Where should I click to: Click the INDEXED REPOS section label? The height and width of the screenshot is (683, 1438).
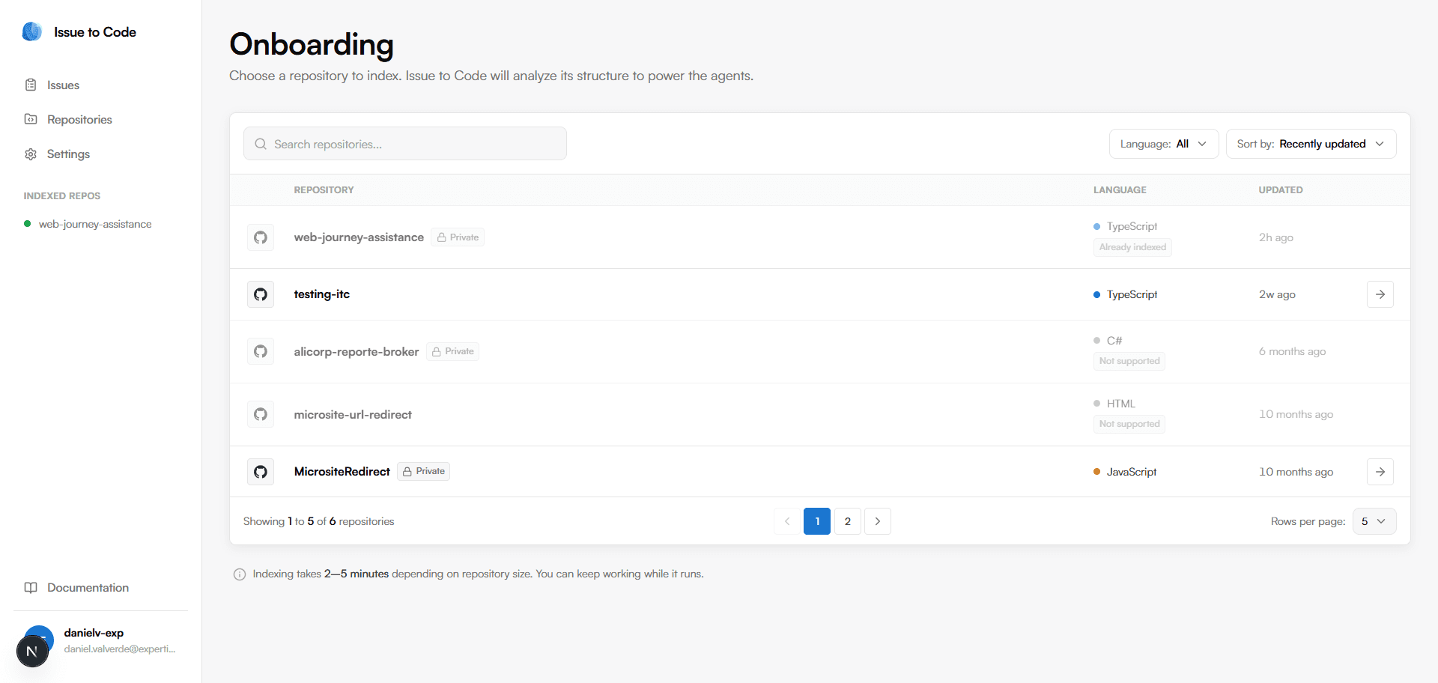point(61,196)
